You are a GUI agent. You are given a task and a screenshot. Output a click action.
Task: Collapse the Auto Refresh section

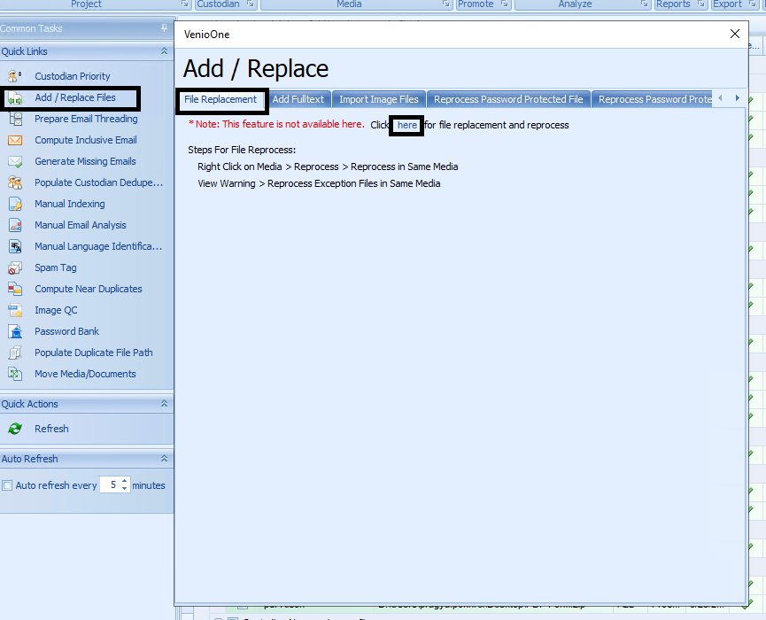click(164, 458)
